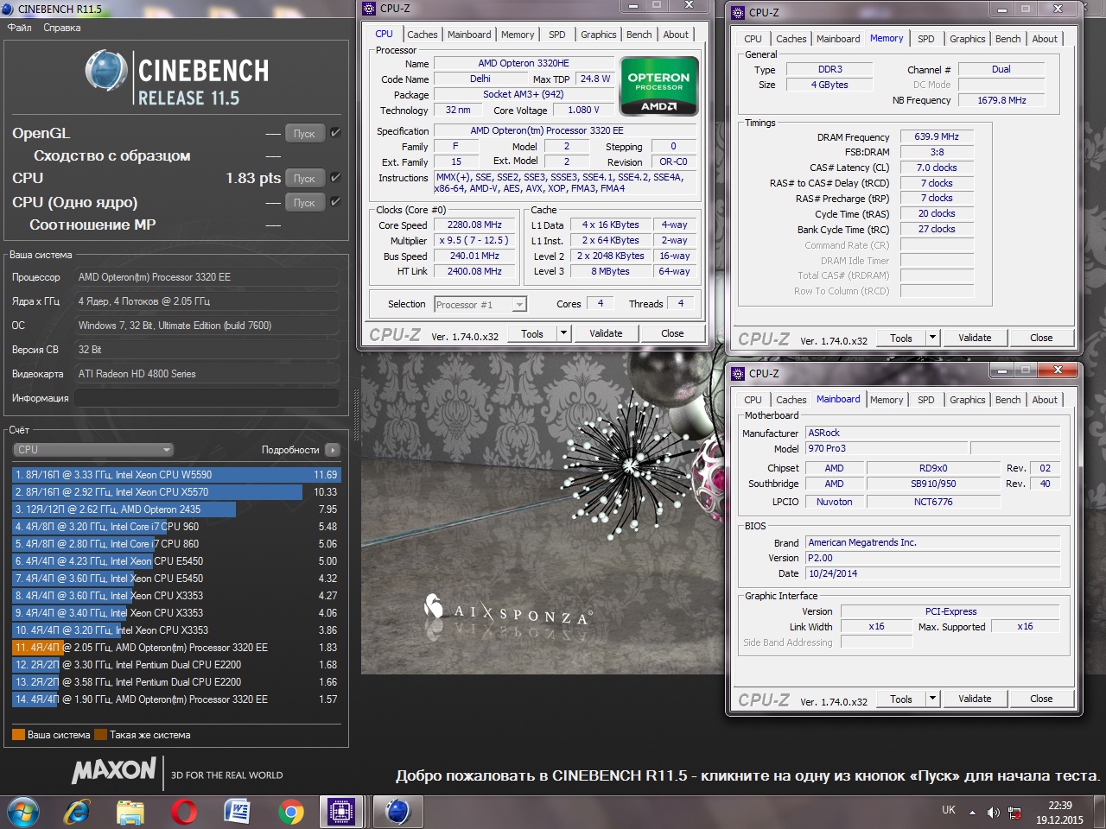Viewport: 1106px width, 829px height.
Task: Toggle the CPU (Одно ядро) checkbox
Action: (335, 202)
